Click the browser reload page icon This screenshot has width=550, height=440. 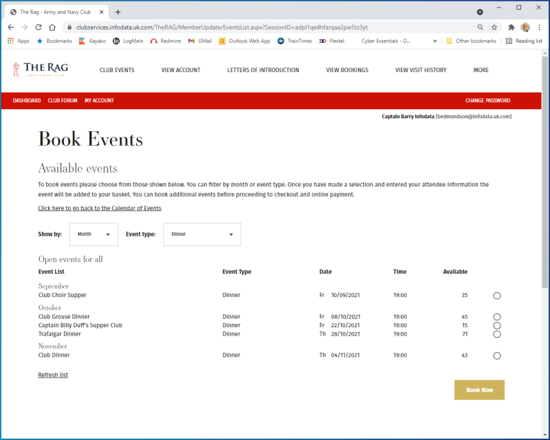point(38,27)
